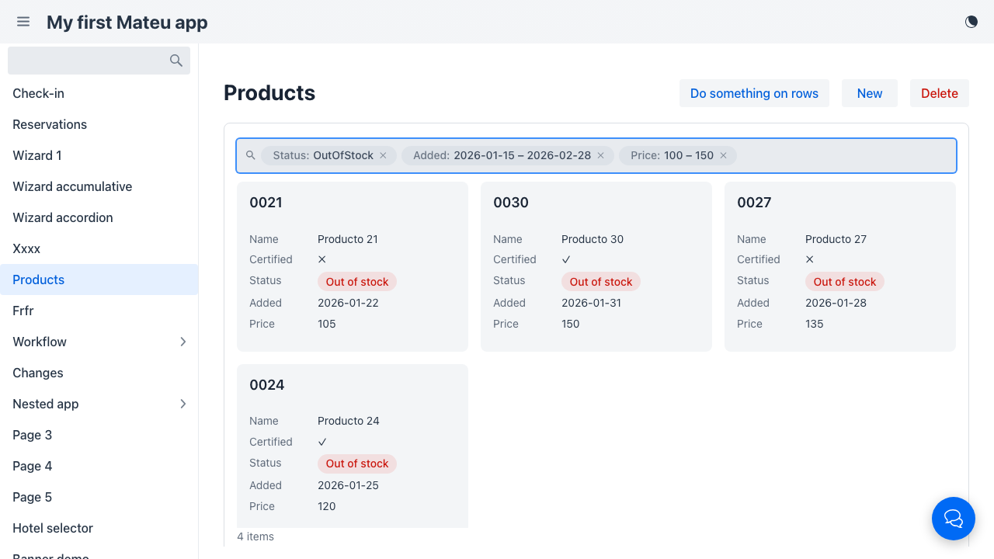Select product card 0027 title

(754, 203)
